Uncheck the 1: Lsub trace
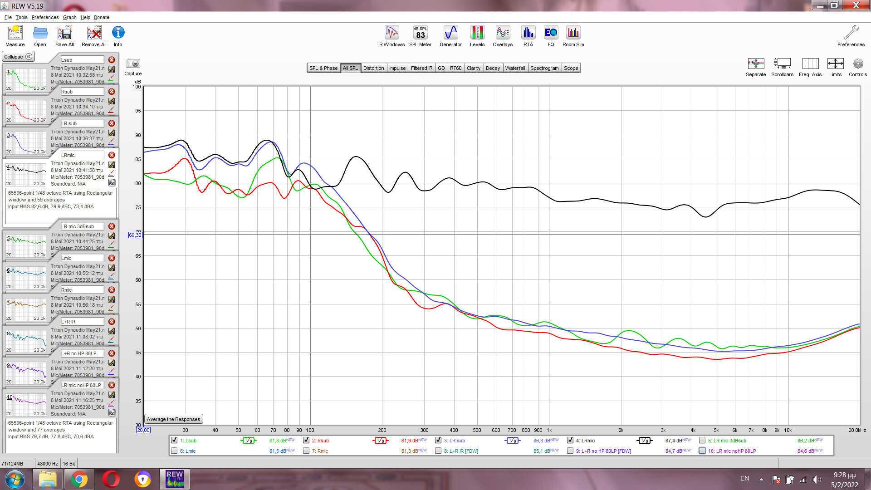The width and height of the screenshot is (871, 490). [x=174, y=440]
